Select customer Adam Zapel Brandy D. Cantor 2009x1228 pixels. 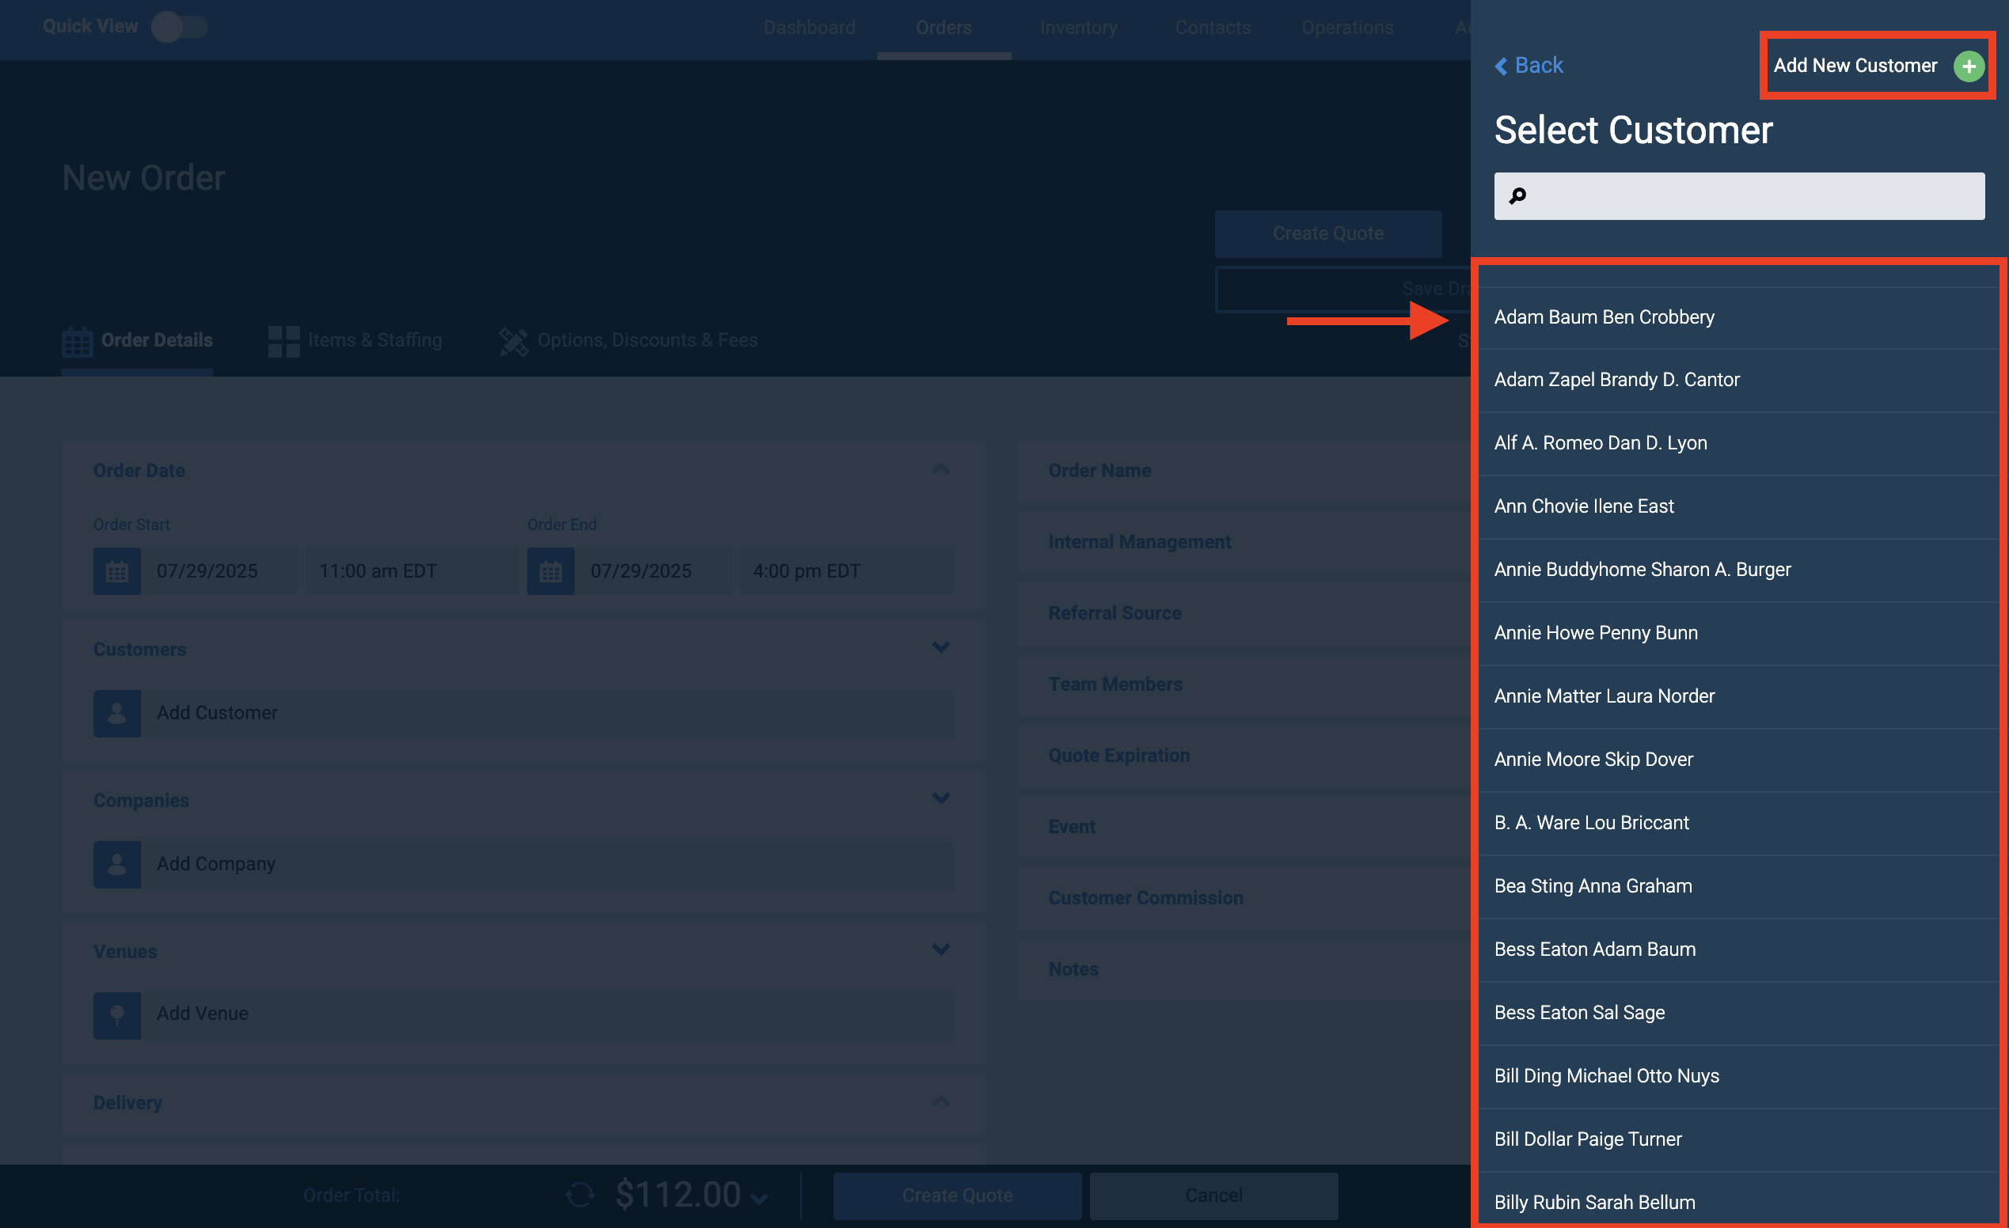click(1739, 380)
